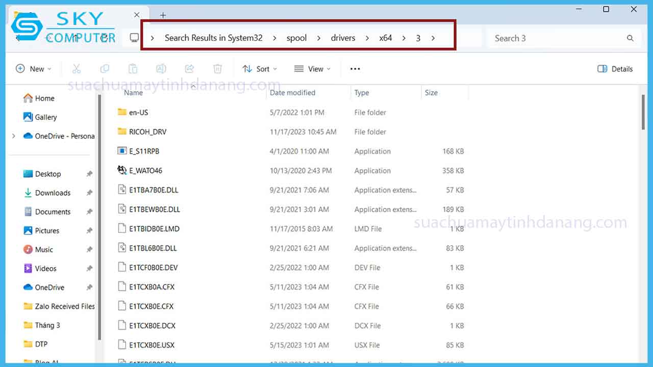Image resolution: width=653 pixels, height=367 pixels.
Task: Select the Copy icon on the toolbar
Action: [x=105, y=68]
